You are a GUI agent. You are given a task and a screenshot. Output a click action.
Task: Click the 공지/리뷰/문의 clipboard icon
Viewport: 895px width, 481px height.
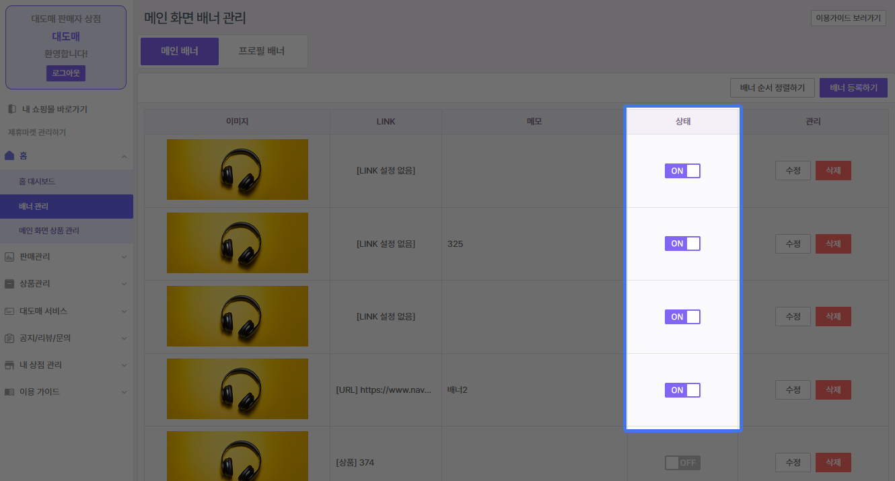9,338
